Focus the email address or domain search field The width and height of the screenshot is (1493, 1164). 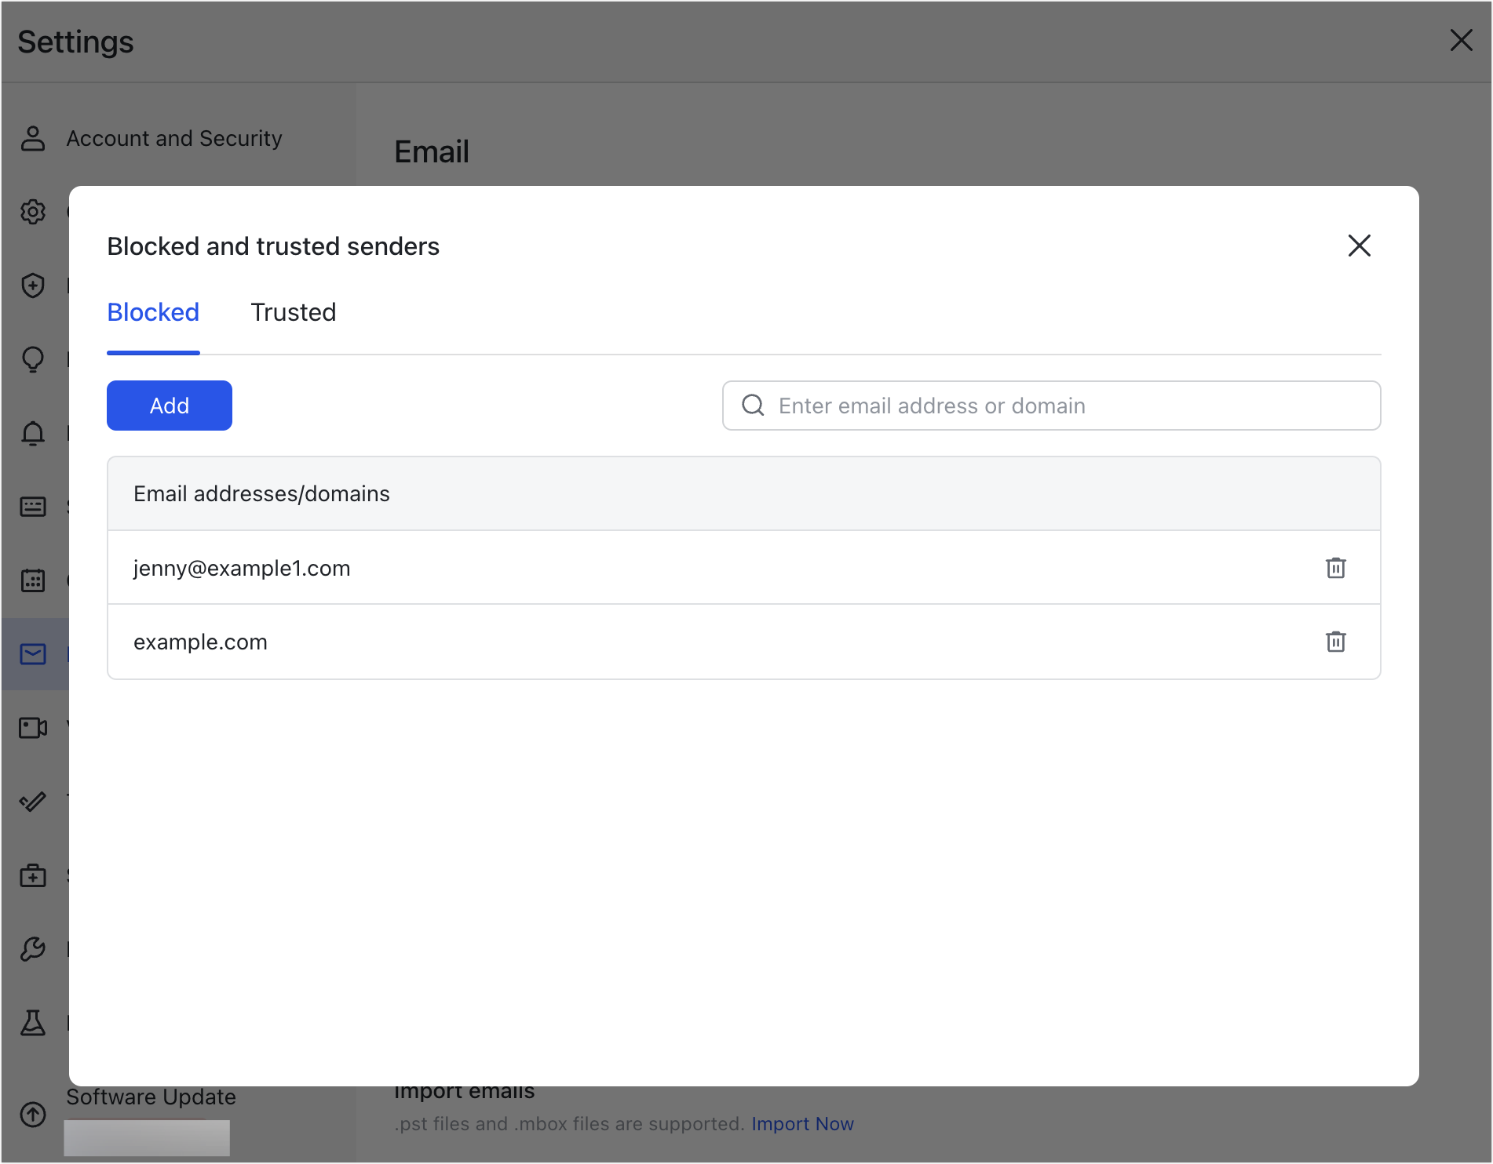click(x=1051, y=406)
